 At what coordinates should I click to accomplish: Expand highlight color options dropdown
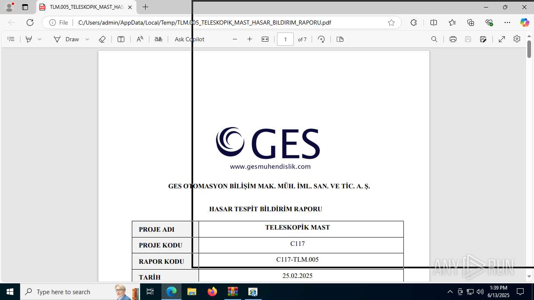pyautogui.click(x=40, y=39)
